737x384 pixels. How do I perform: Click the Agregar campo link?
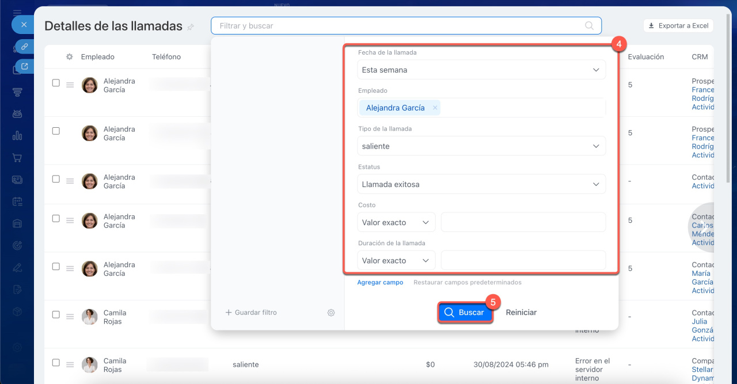point(380,283)
